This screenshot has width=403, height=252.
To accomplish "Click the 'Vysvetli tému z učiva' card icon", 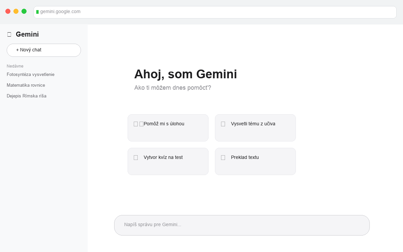I will [x=223, y=124].
